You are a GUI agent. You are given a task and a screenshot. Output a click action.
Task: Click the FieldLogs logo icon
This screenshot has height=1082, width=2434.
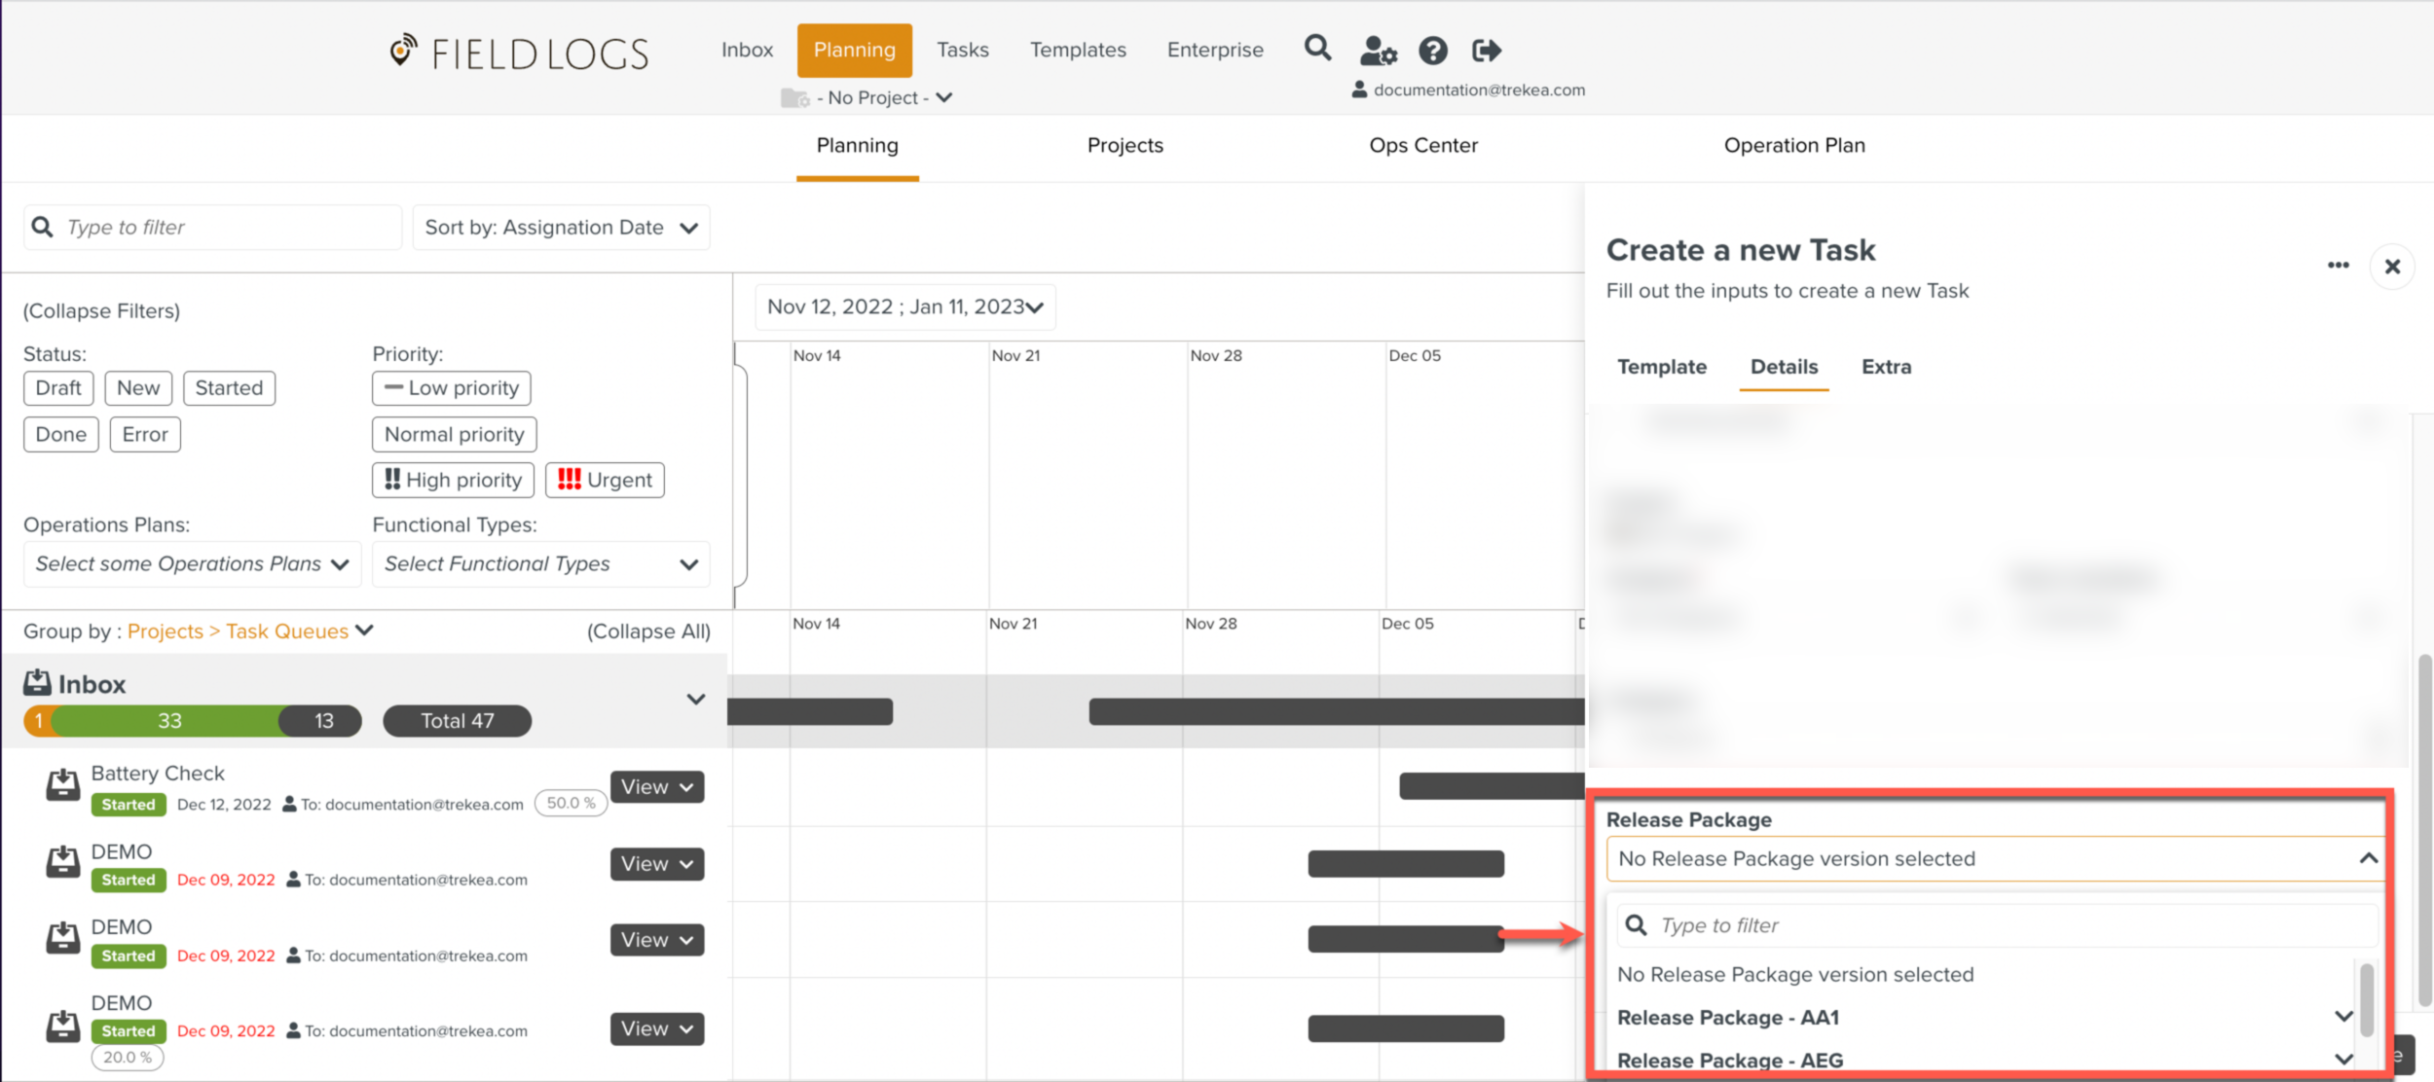click(402, 51)
